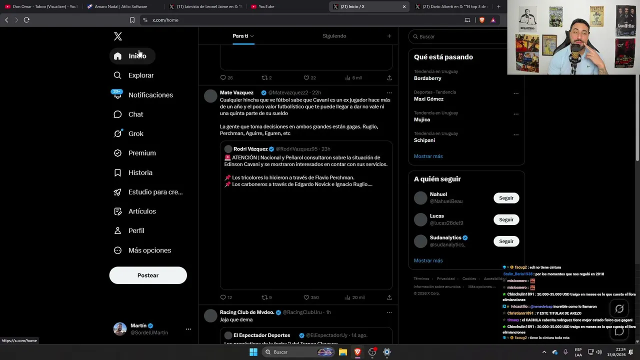Close the Inicio / X browser tab
Screen dimensions: 640x360
click(404, 6)
